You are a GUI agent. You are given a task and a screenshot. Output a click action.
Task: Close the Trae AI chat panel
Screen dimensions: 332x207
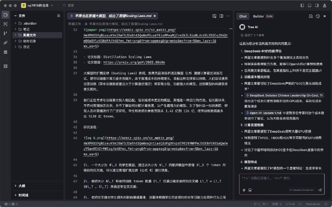click(325, 16)
